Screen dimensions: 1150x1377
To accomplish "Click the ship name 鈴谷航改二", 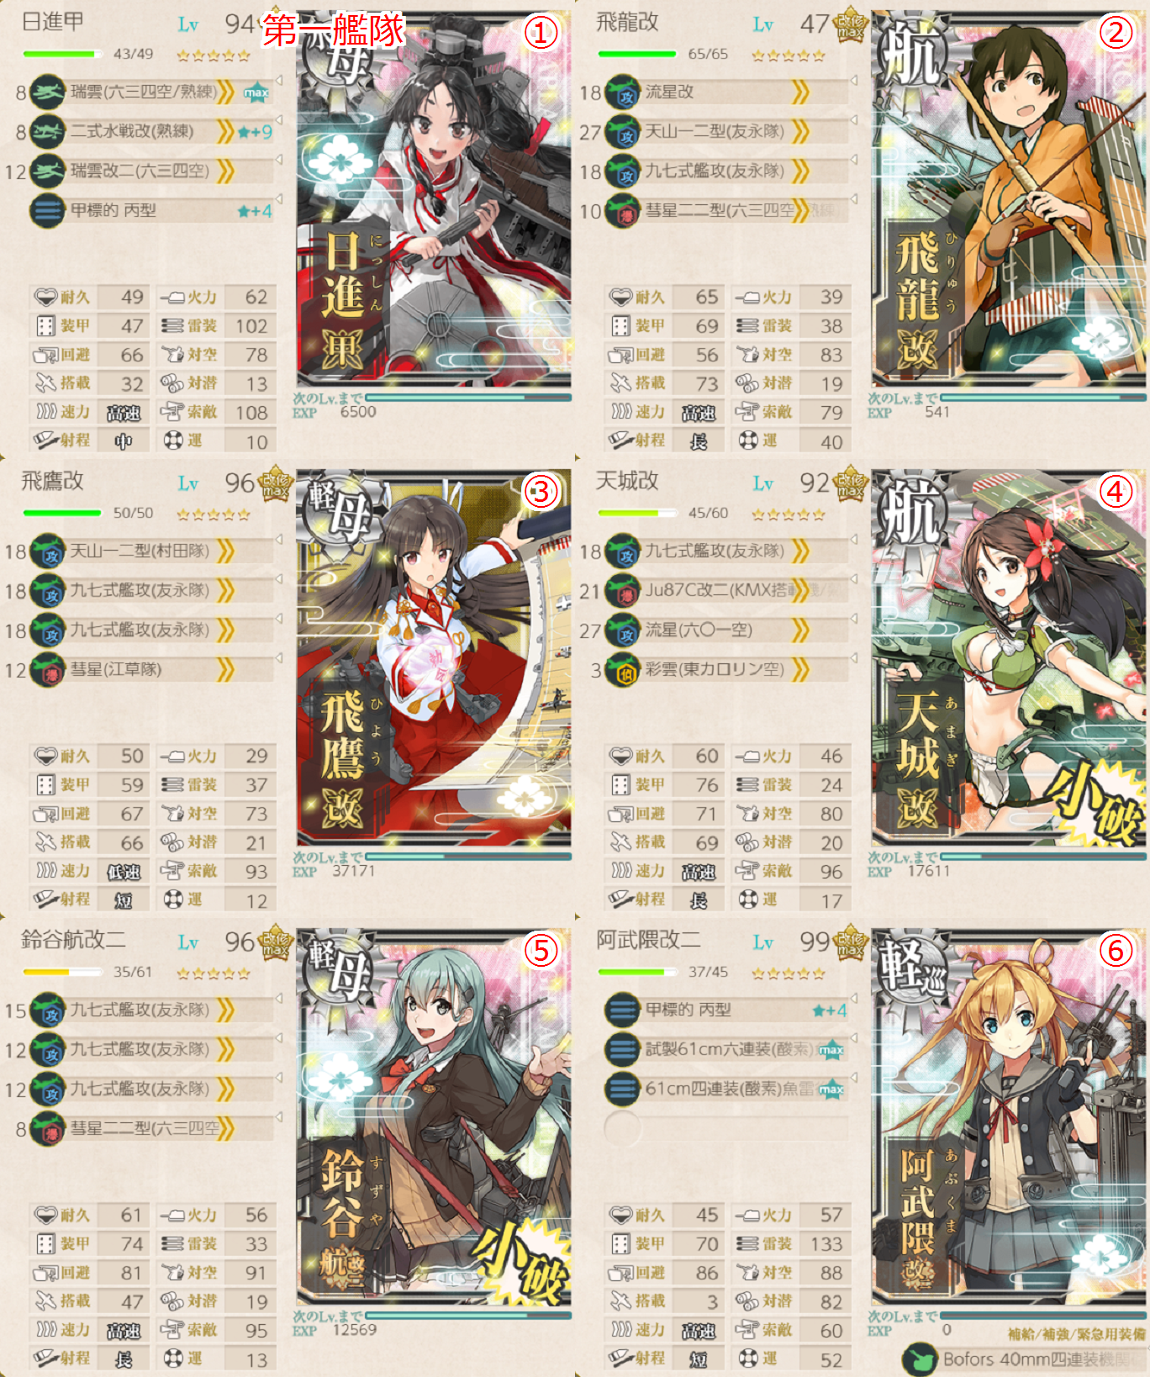I will click(x=73, y=940).
